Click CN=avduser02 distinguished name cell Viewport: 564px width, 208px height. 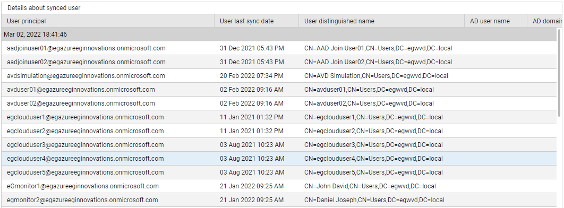pos(369,103)
